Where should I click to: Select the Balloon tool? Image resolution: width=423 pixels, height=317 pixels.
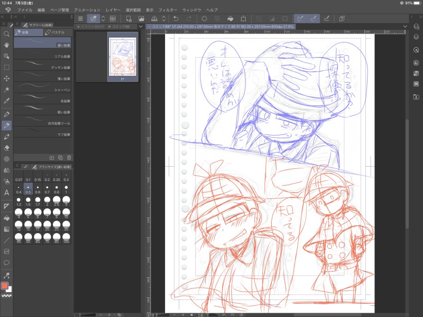(6, 262)
